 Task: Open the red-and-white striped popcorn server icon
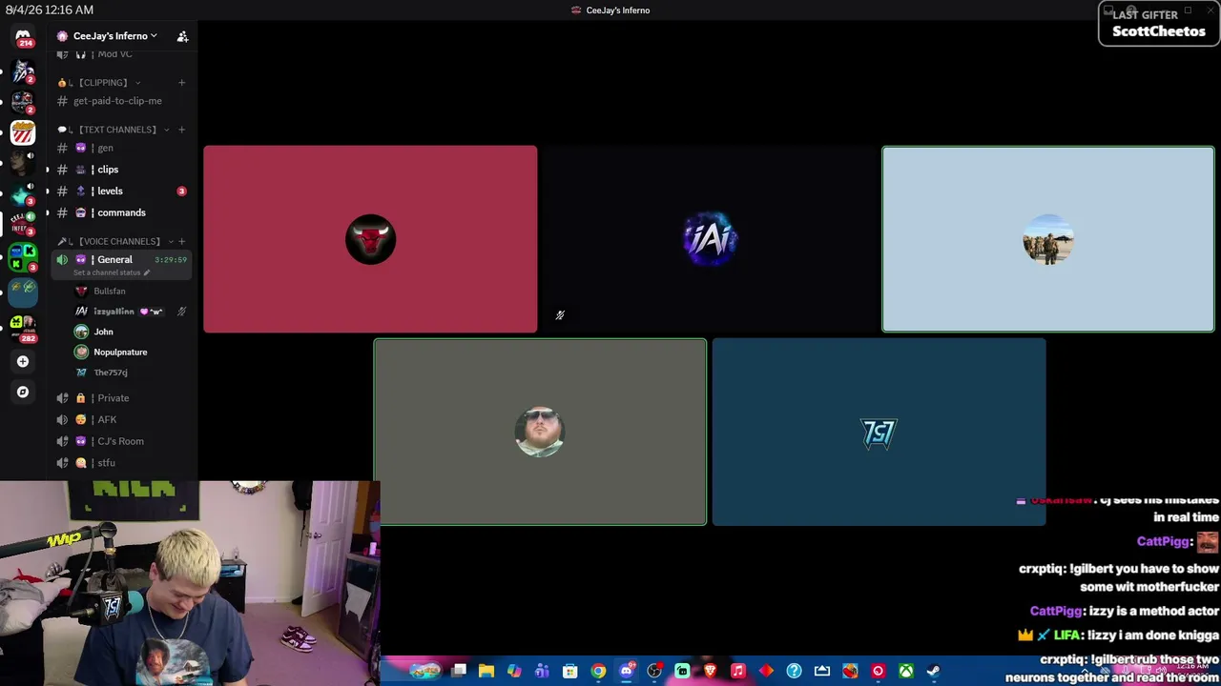pos(23,133)
